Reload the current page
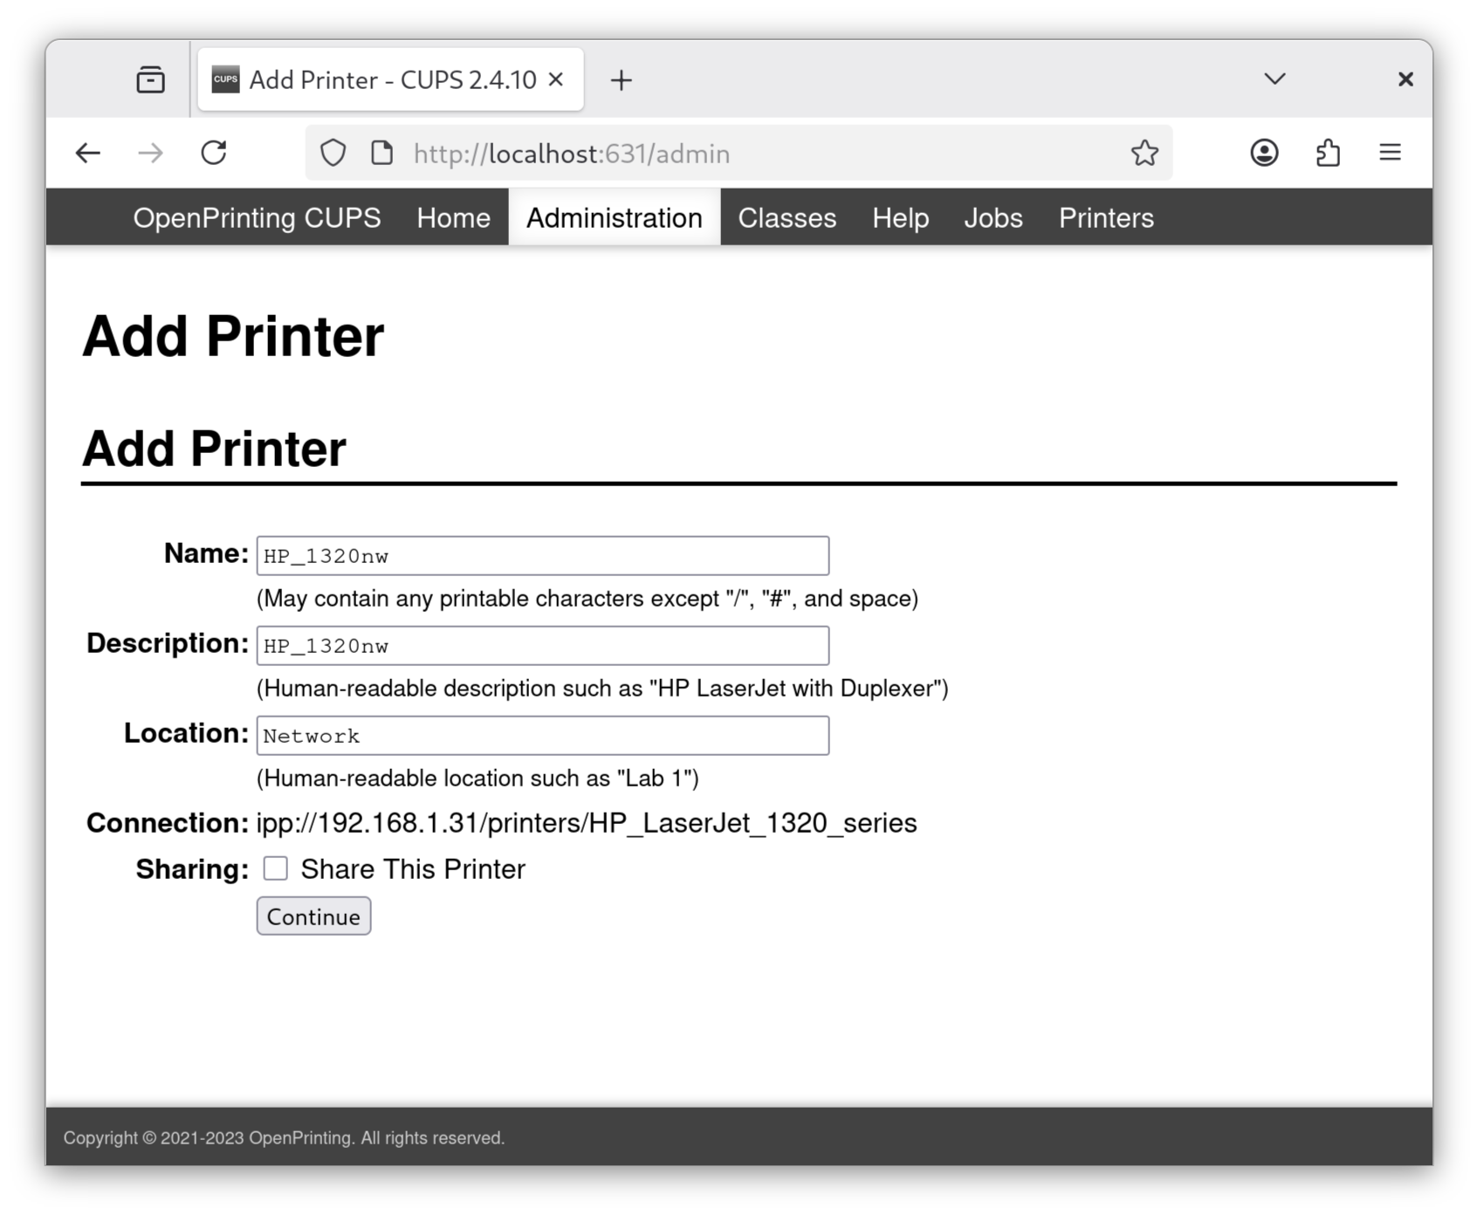The width and height of the screenshot is (1477, 1215). (214, 154)
